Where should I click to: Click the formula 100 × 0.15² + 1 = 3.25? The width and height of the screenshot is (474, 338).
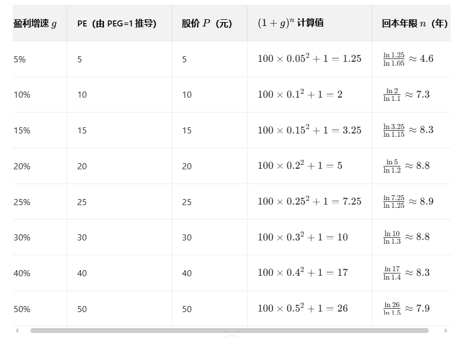309,130
